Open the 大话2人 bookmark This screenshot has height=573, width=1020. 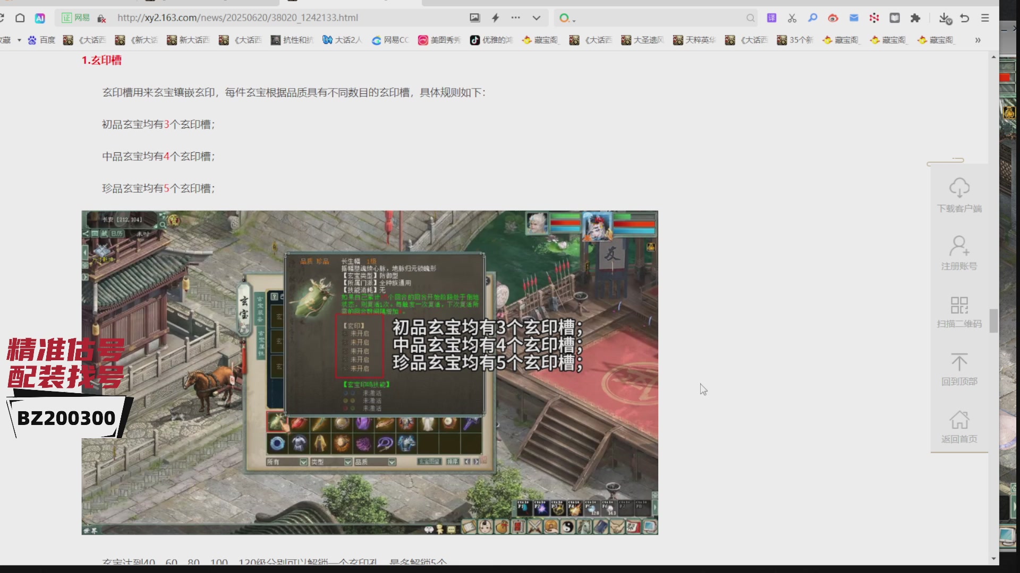click(x=342, y=40)
